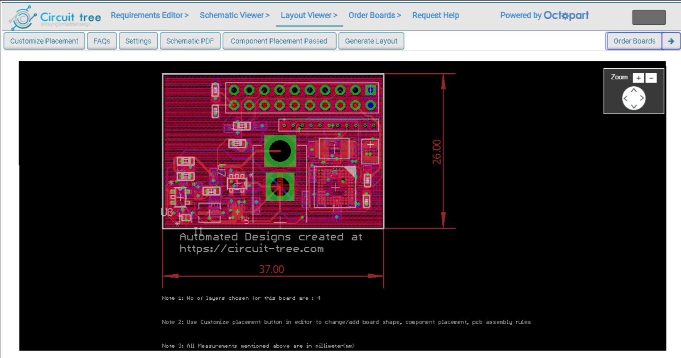Screen dimensions: 681x358
Task: Select the Layout Viewer tab
Action: [x=309, y=15]
